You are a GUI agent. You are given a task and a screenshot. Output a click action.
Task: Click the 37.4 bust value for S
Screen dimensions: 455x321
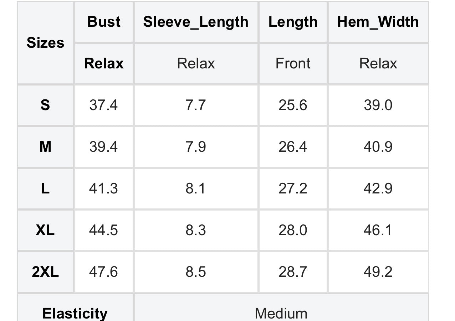(x=103, y=105)
